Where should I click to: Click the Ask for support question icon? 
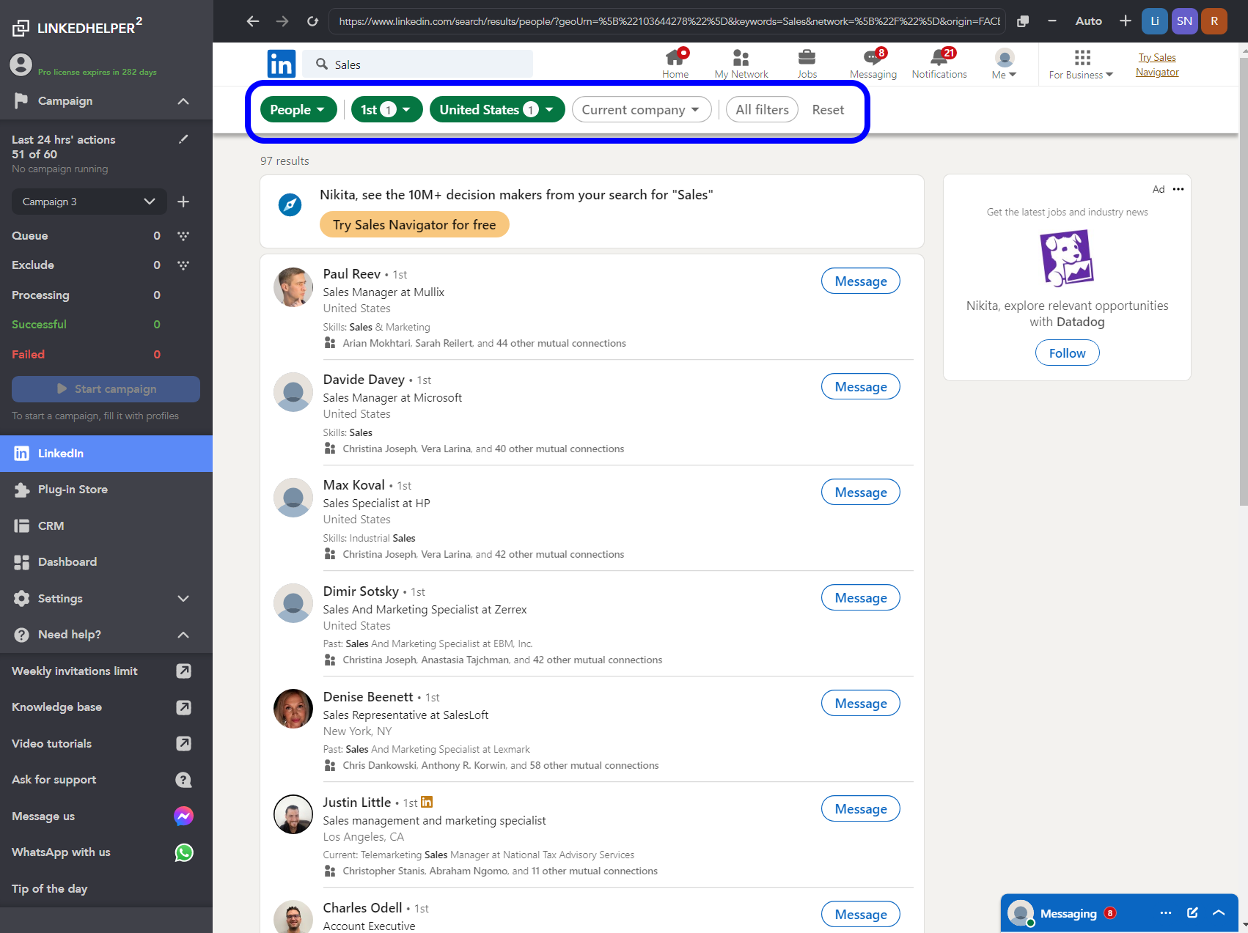click(184, 780)
